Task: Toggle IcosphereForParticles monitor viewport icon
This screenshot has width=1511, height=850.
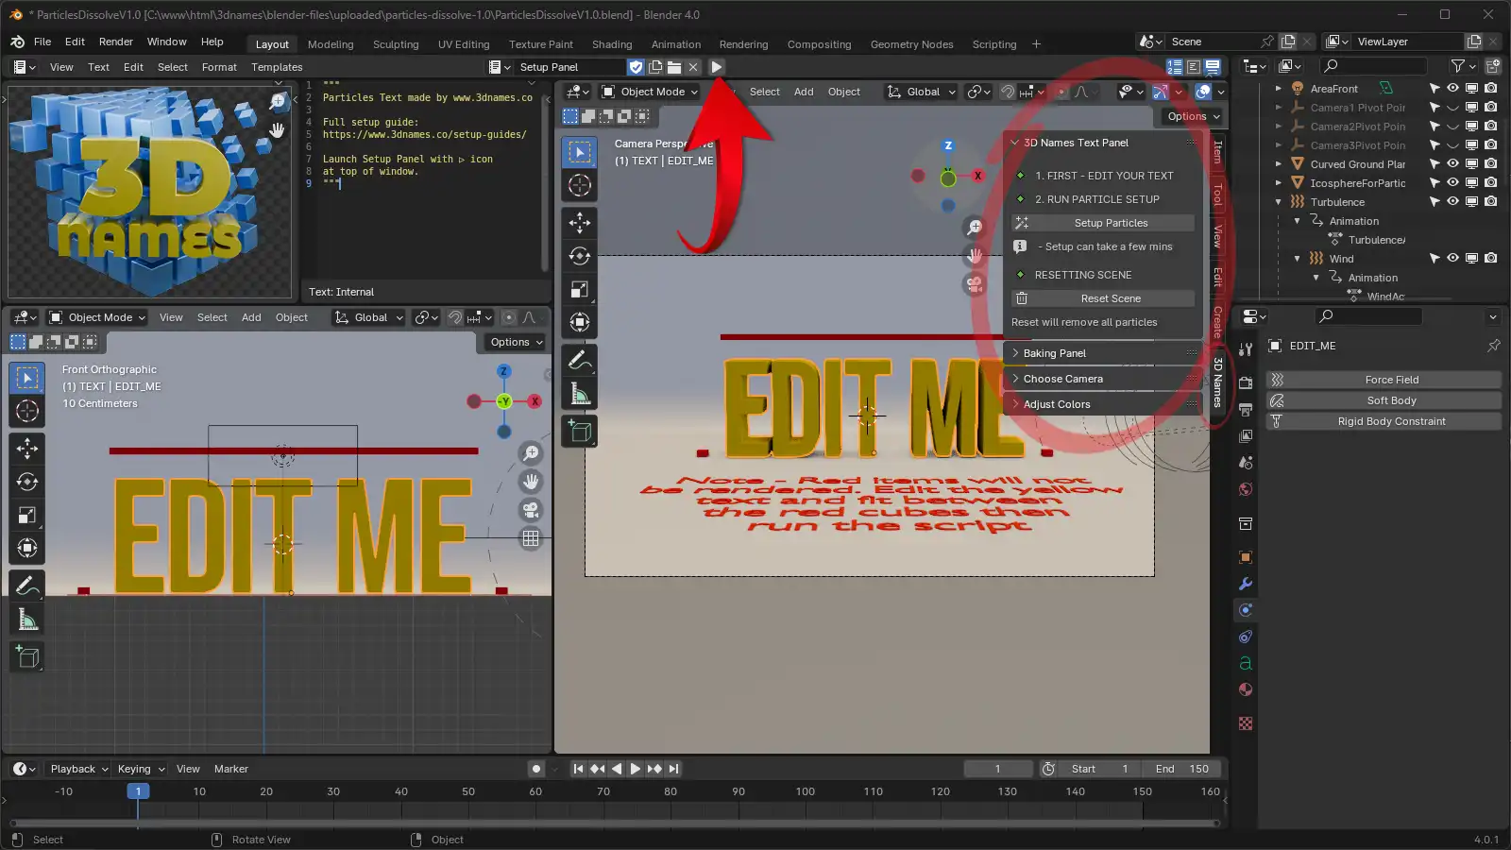Action: point(1471,183)
